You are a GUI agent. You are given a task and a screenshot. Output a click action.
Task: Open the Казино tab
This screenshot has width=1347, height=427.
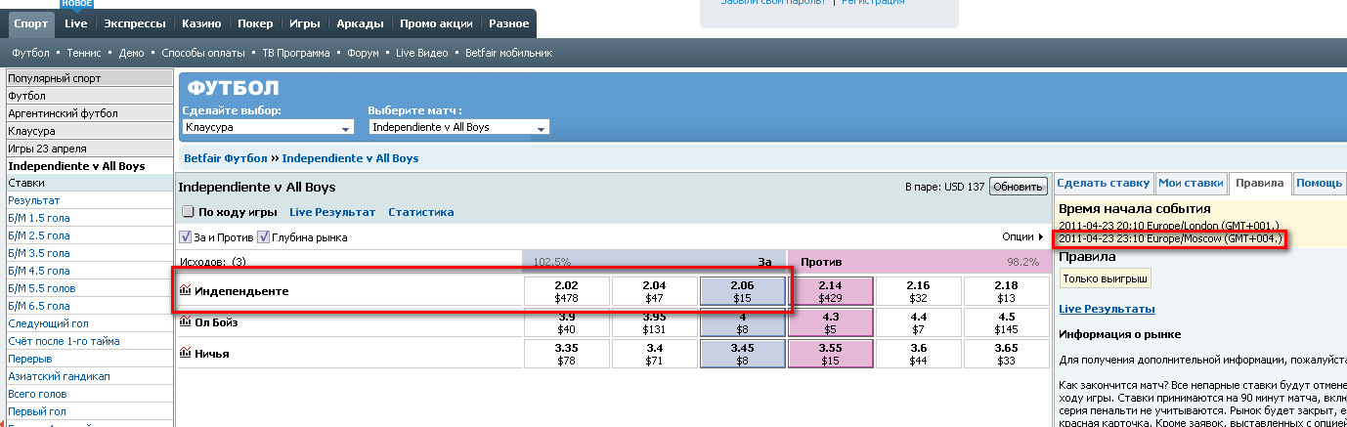[x=201, y=23]
